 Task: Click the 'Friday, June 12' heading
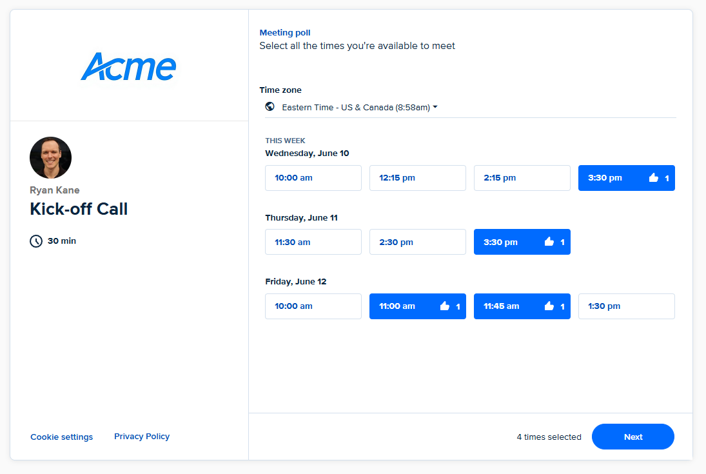pyautogui.click(x=296, y=282)
